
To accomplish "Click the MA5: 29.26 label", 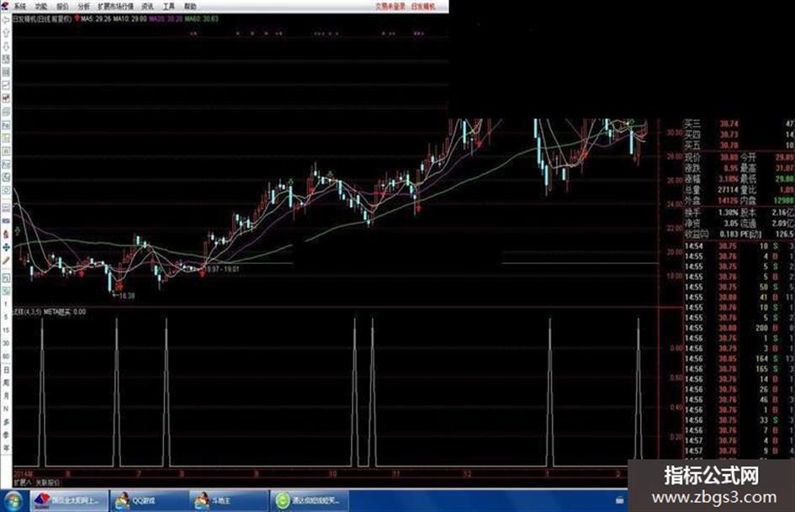I will (97, 18).
